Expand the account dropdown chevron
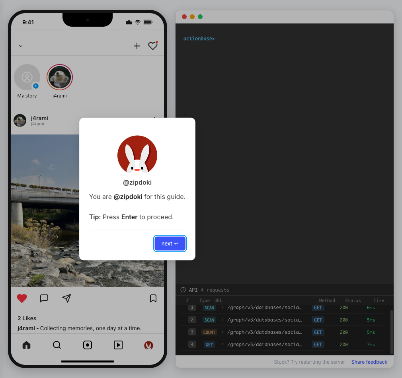Viewport: 402px width, 378px height. tap(21, 46)
